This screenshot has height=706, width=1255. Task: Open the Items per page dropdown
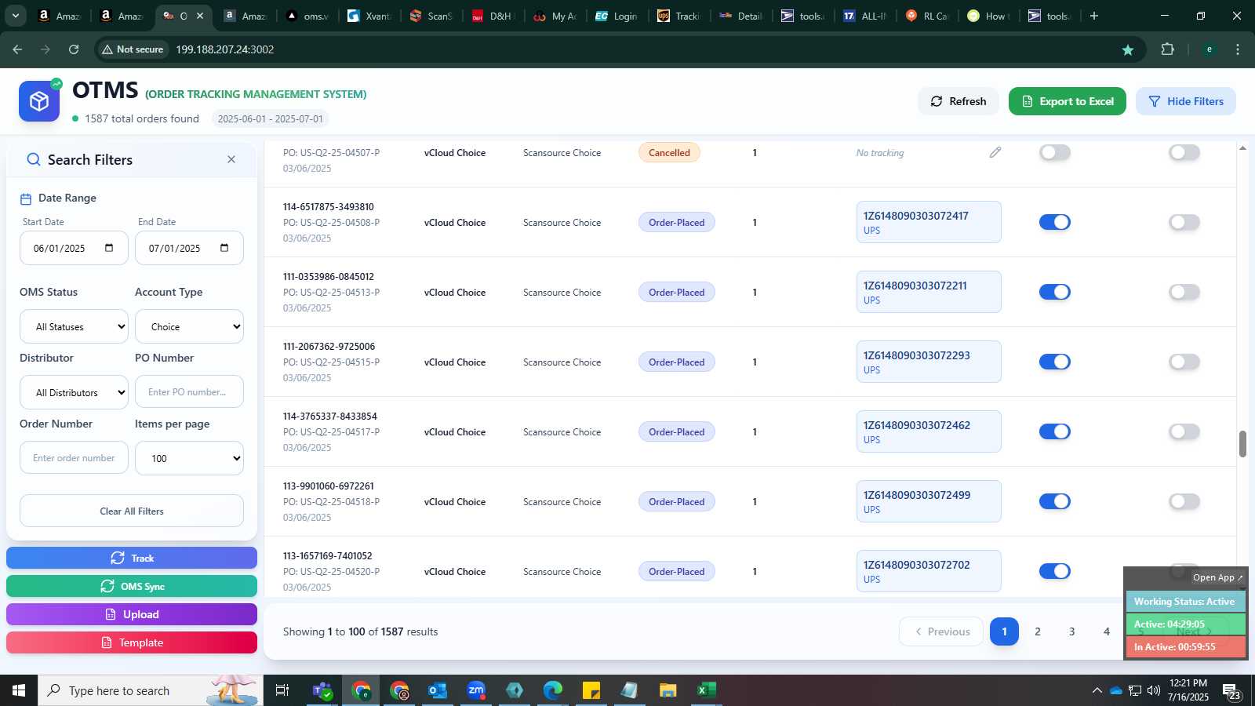coord(189,458)
